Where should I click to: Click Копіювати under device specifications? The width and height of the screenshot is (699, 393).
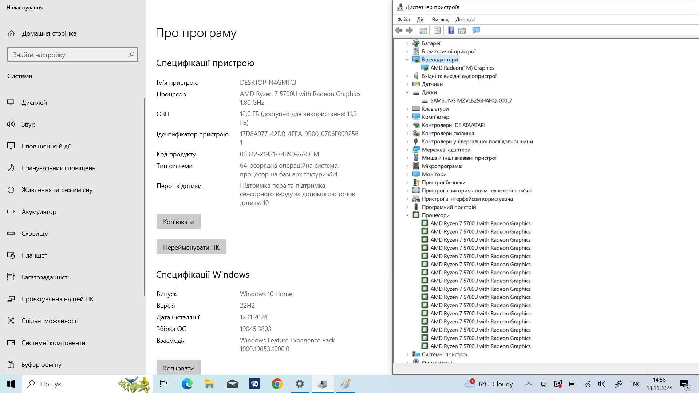(178, 222)
